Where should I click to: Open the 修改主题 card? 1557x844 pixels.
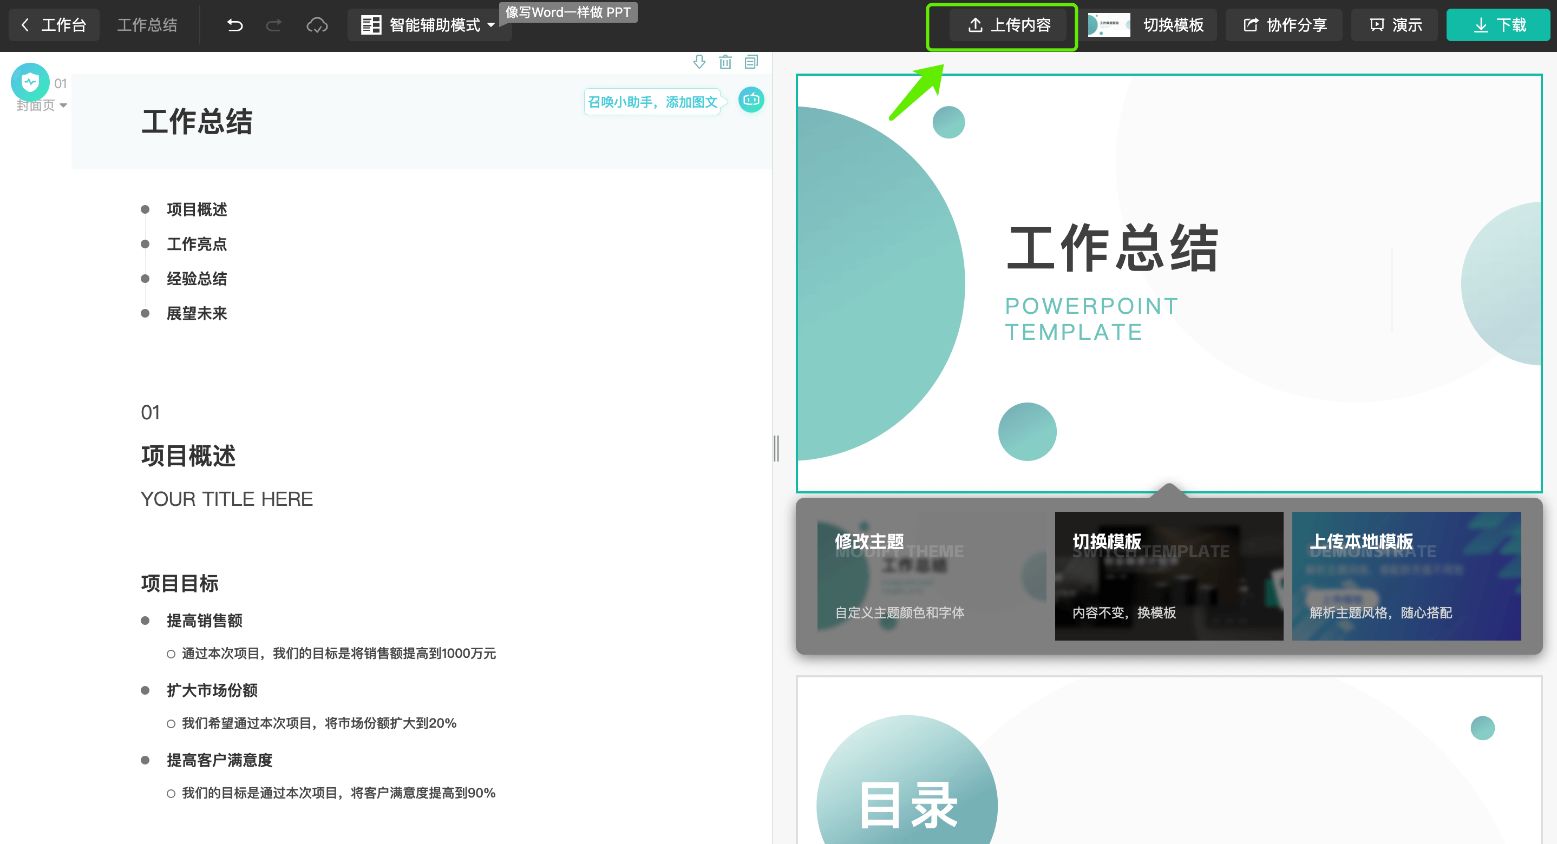(931, 576)
